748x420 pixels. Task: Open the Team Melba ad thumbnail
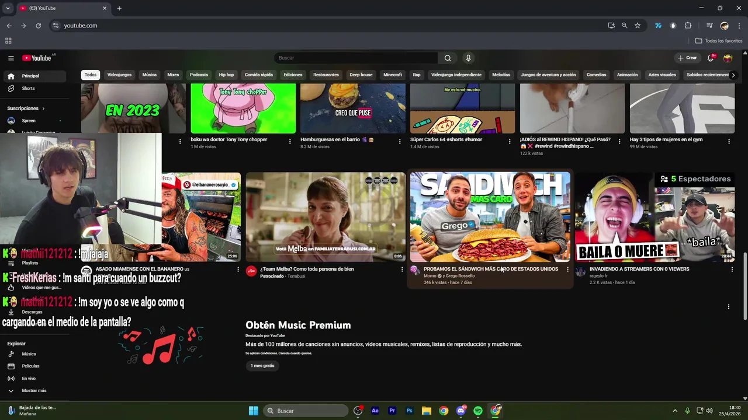click(325, 217)
